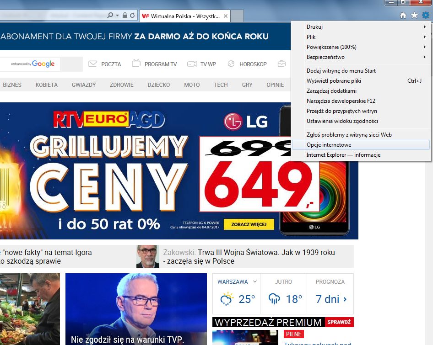
Task: Open the PROGRAM TV link
Action: (161, 64)
